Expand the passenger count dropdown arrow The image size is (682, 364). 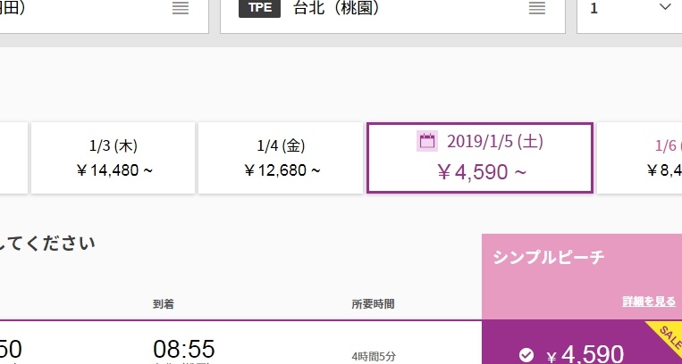pyautogui.click(x=665, y=7)
